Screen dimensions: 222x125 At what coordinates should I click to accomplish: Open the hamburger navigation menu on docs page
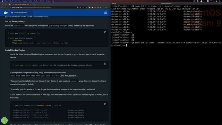(x=105, y=12)
